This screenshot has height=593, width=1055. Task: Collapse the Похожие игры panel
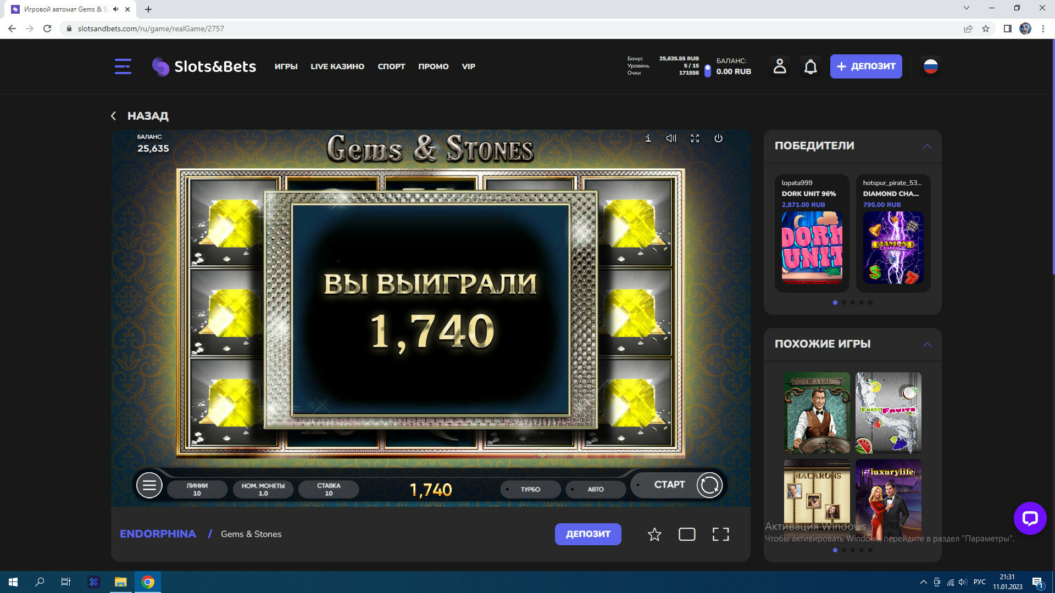927,344
